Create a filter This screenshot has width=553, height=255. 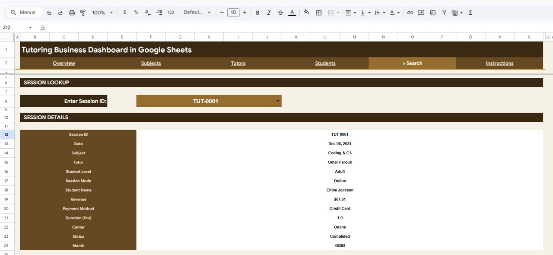[x=444, y=13]
